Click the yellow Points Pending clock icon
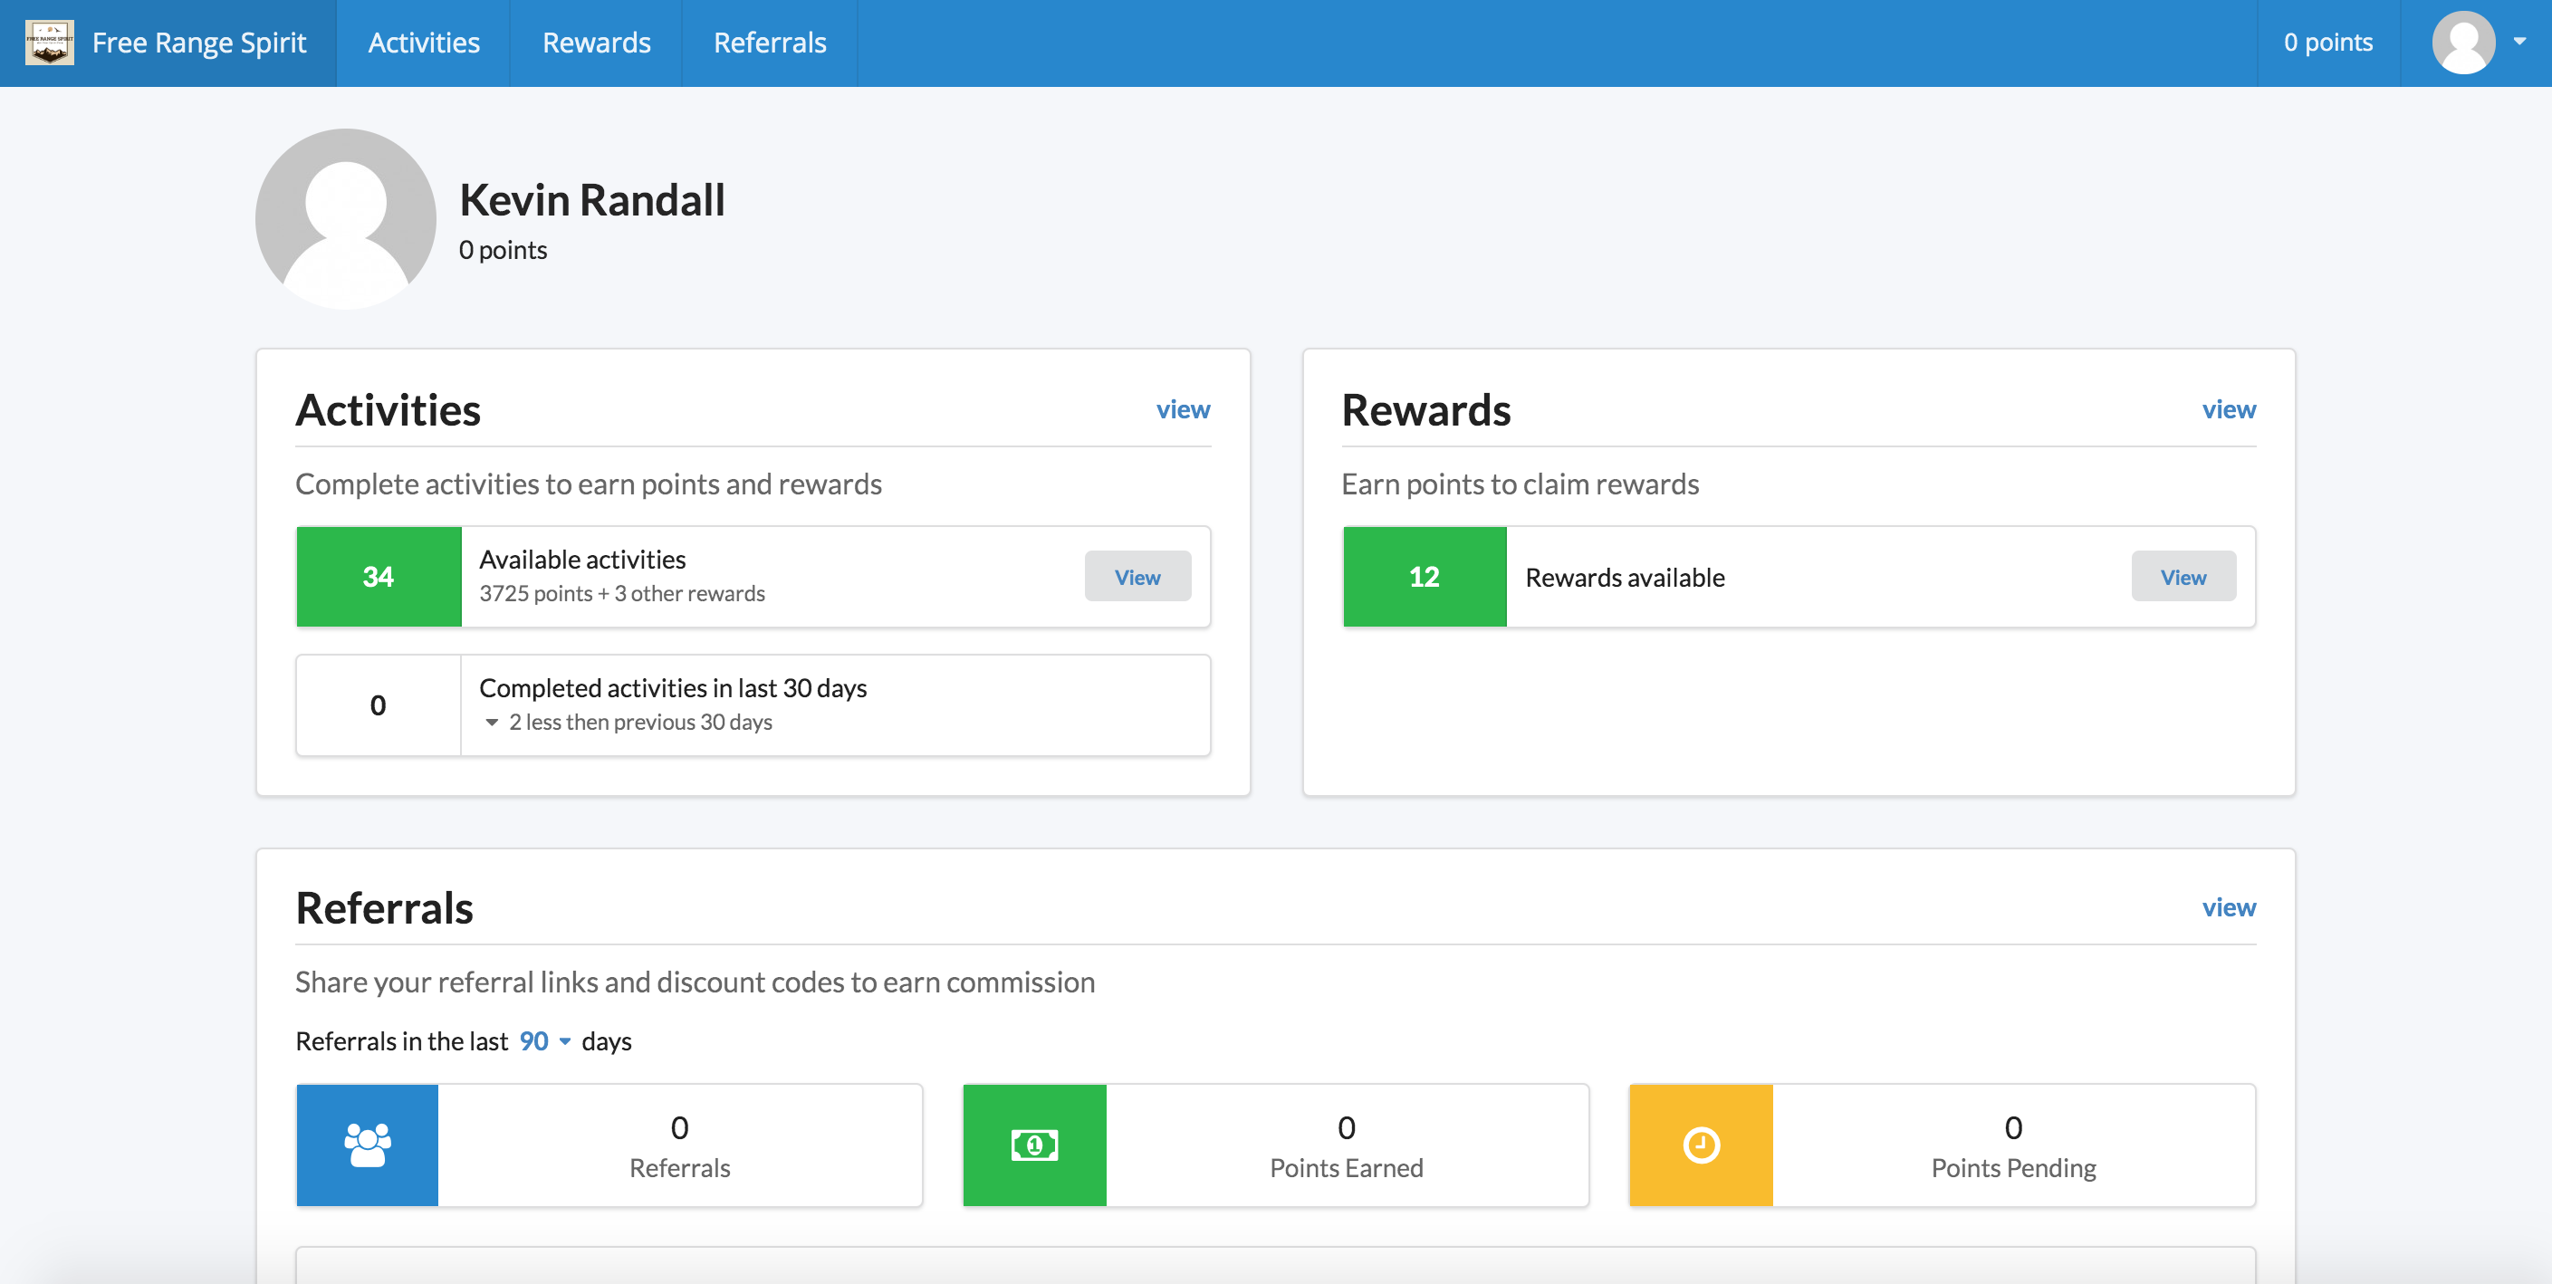This screenshot has width=2552, height=1284. (1701, 1145)
